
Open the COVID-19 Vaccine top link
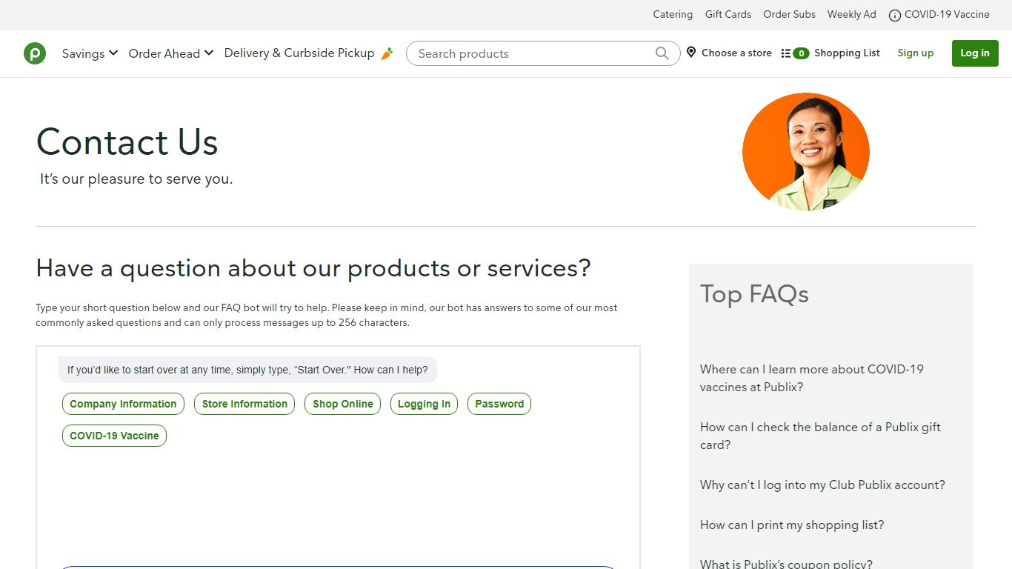947,14
